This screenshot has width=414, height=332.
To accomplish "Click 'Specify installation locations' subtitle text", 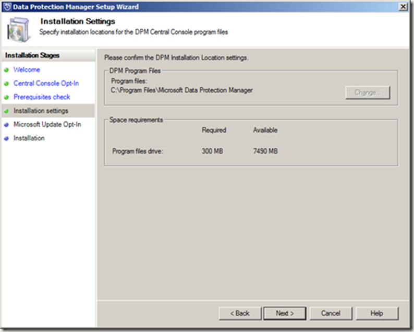I will coord(133,32).
